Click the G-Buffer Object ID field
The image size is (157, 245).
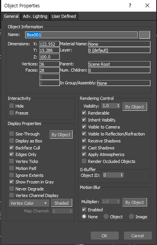[111, 175]
